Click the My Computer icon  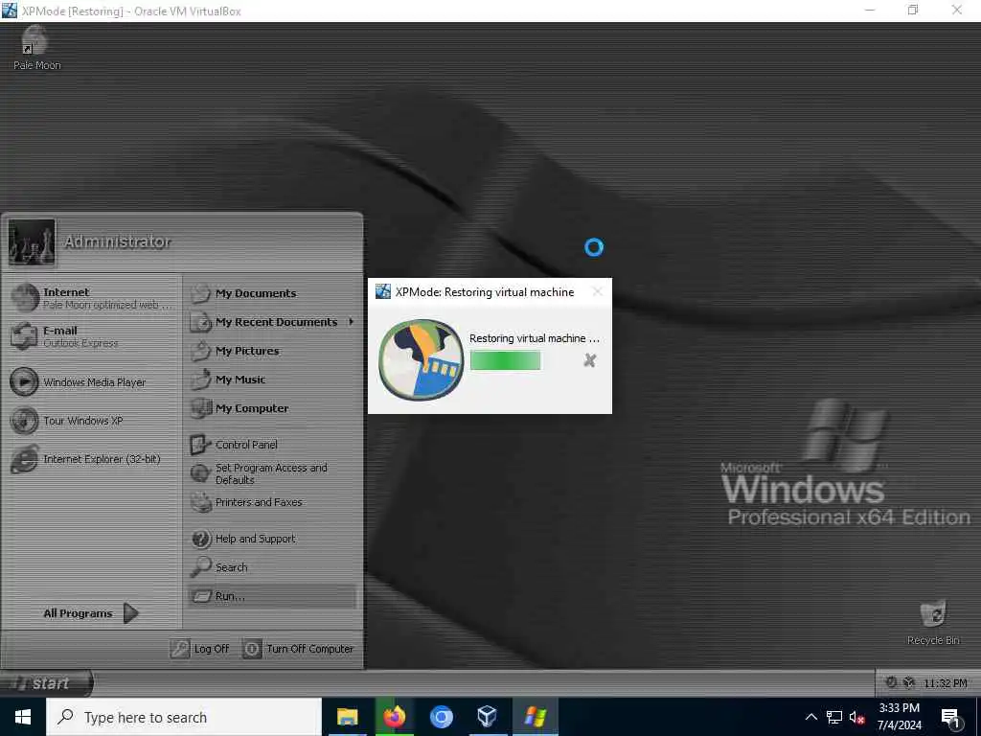[200, 408]
